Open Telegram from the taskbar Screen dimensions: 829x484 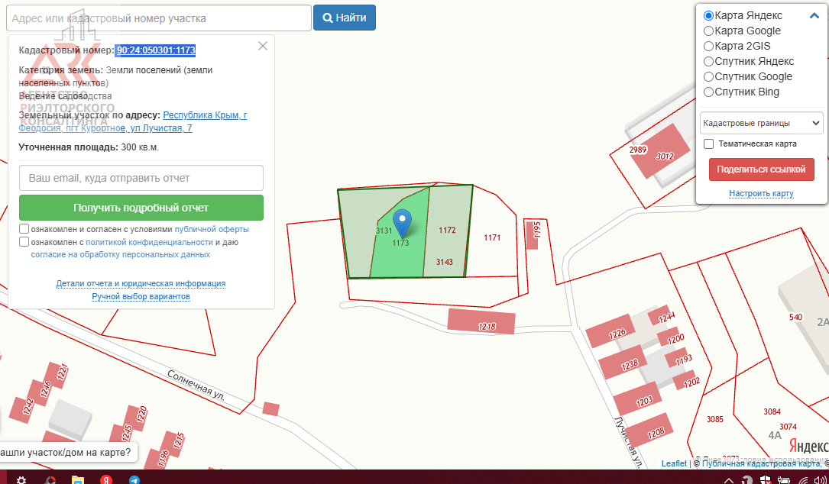[x=134, y=480]
